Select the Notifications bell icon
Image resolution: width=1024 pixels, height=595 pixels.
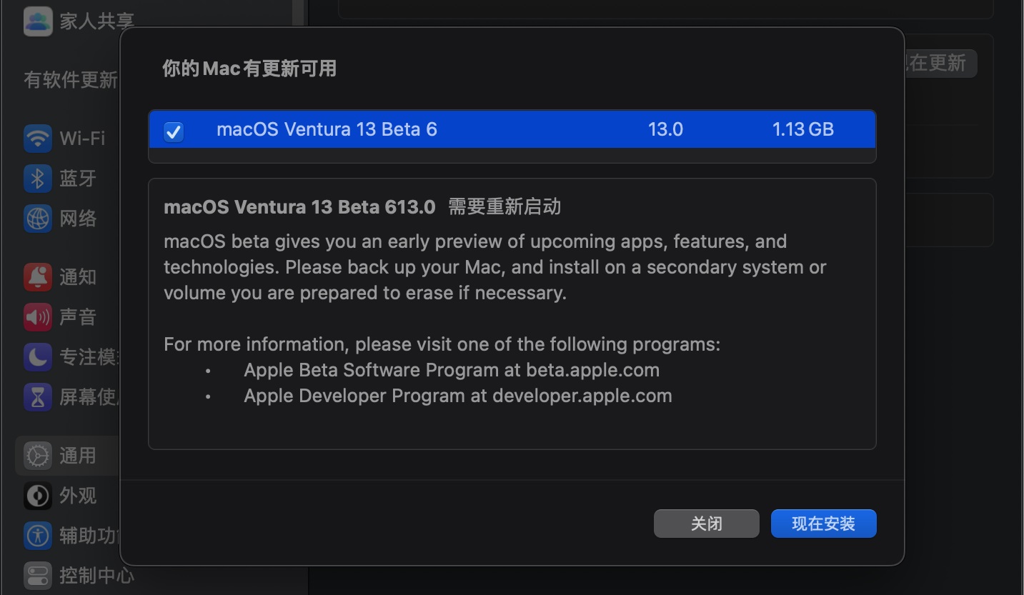[37, 276]
